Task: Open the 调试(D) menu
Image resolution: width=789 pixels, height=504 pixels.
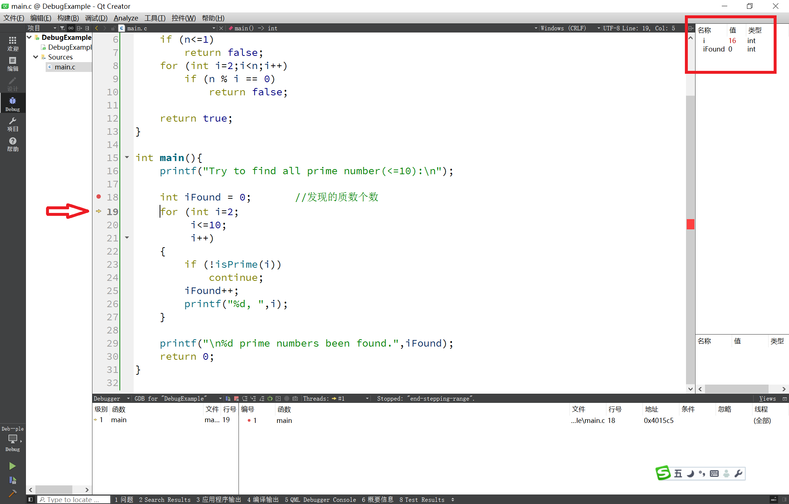Action: point(96,18)
